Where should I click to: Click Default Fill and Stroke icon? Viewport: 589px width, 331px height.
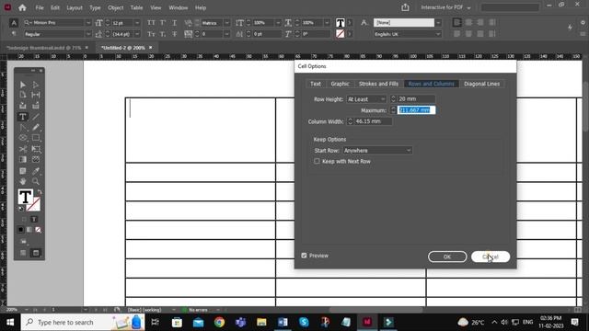20,209
